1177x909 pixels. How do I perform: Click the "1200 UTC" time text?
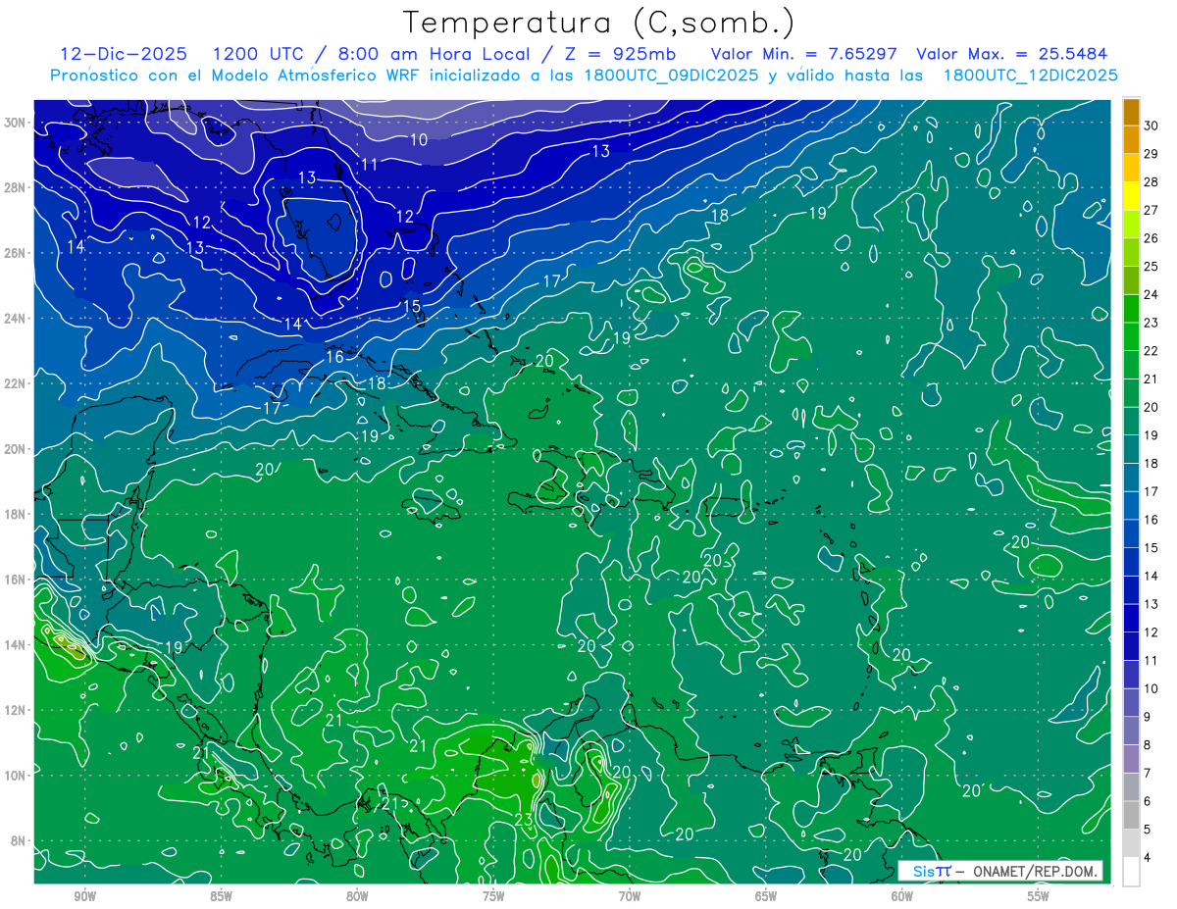[x=260, y=54]
